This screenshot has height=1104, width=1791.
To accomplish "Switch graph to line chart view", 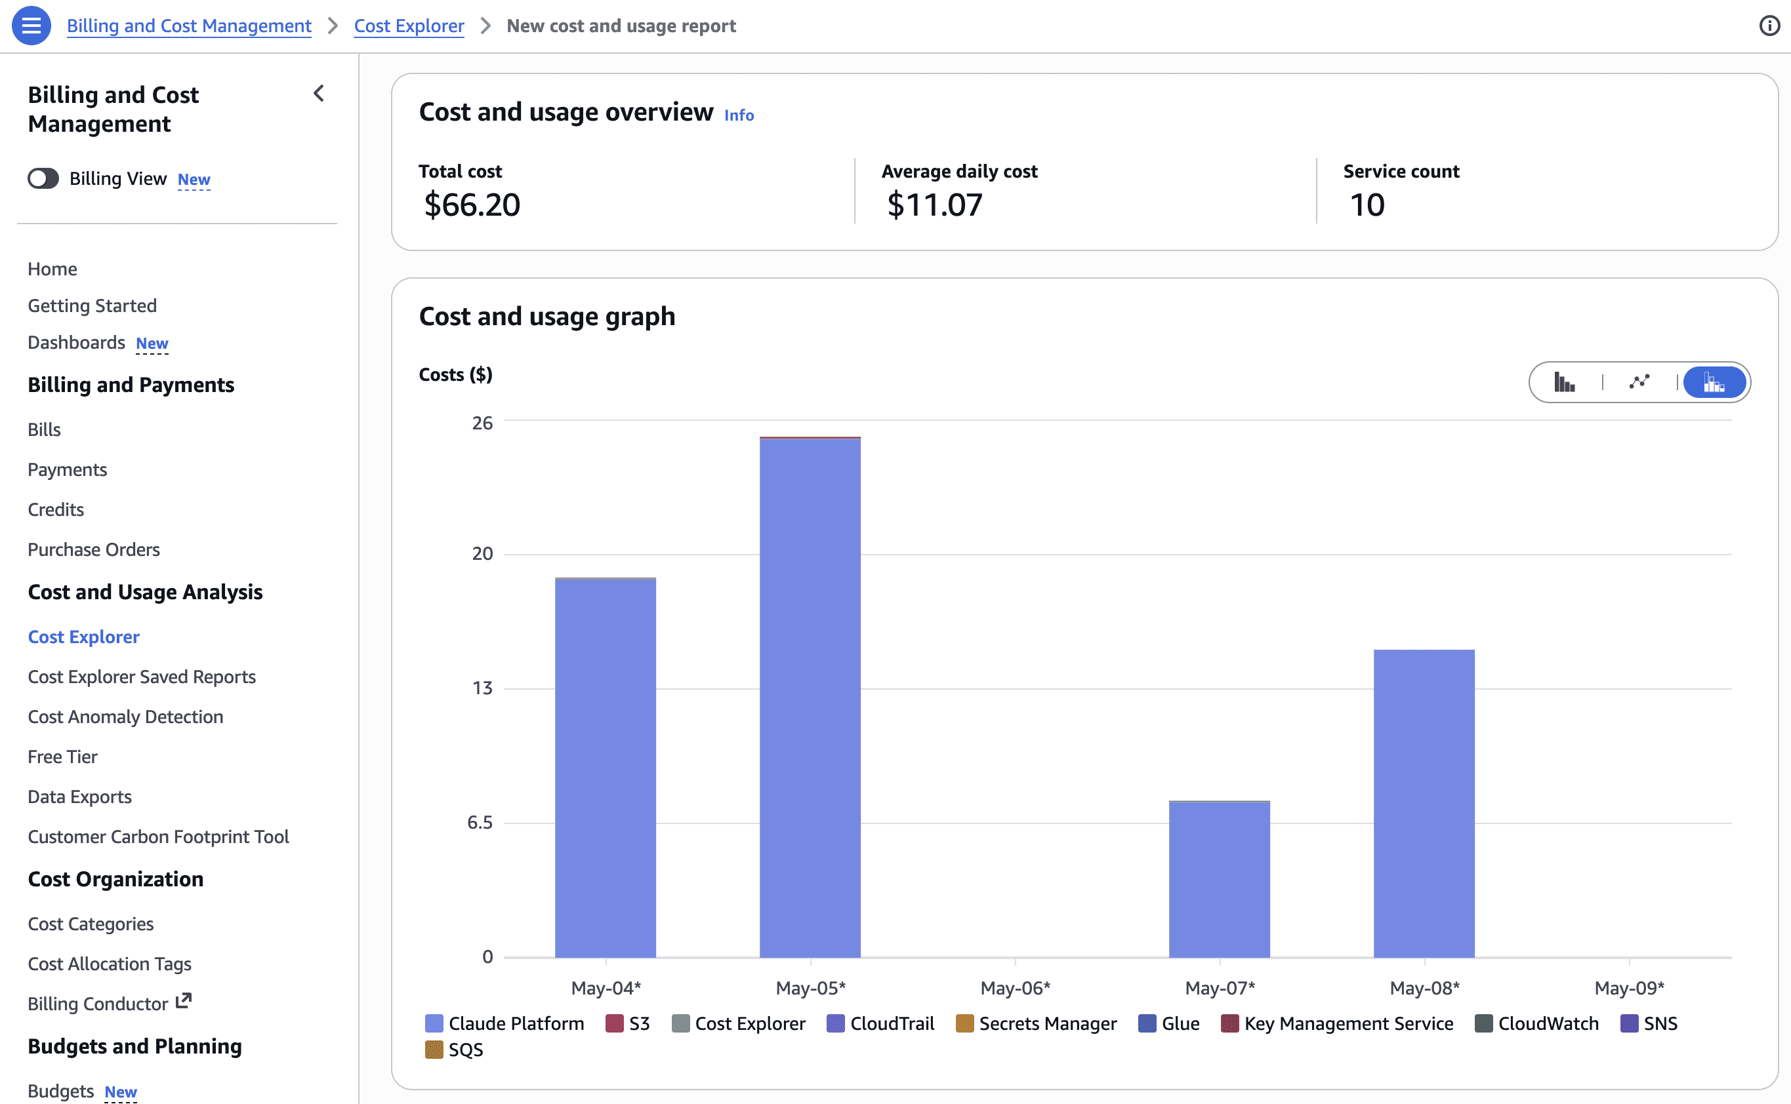I will (x=1639, y=382).
